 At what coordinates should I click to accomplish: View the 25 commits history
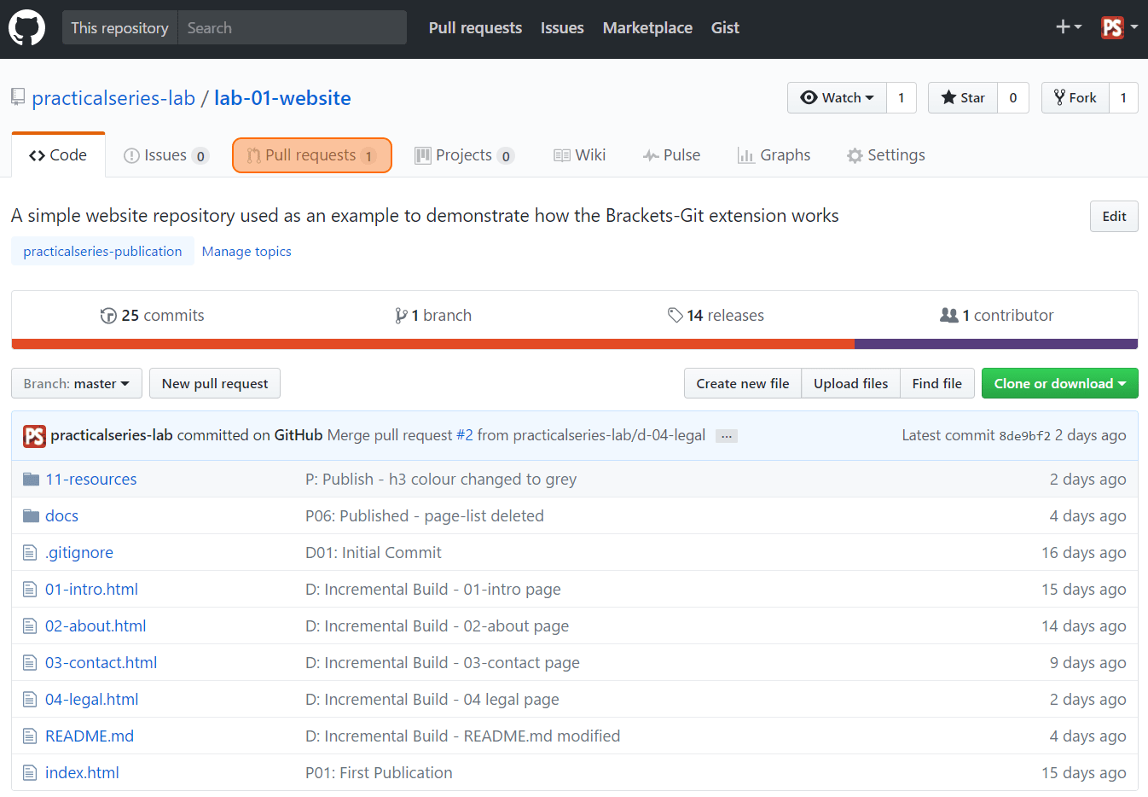tap(153, 316)
